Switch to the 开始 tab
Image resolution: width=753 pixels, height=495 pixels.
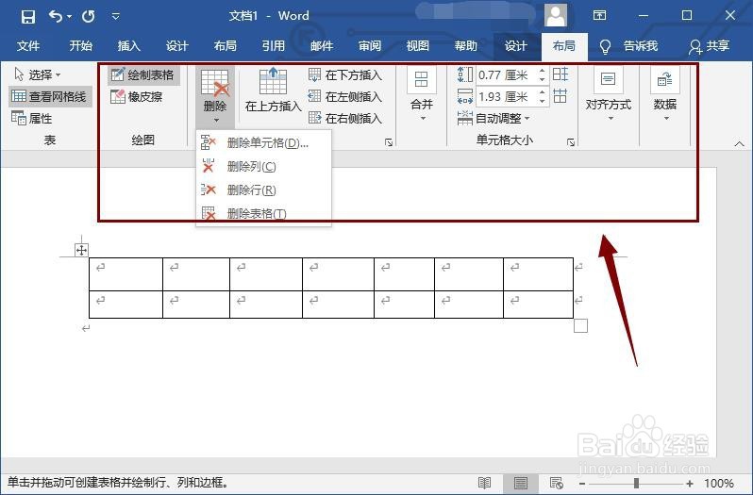(x=81, y=46)
